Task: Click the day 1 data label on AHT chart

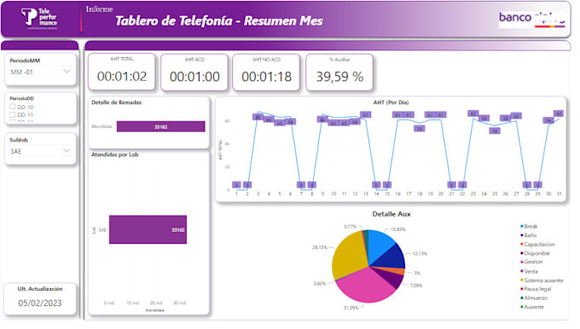Action: tap(237, 185)
